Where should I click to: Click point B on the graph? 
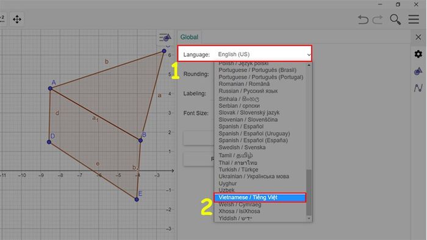pos(140,141)
